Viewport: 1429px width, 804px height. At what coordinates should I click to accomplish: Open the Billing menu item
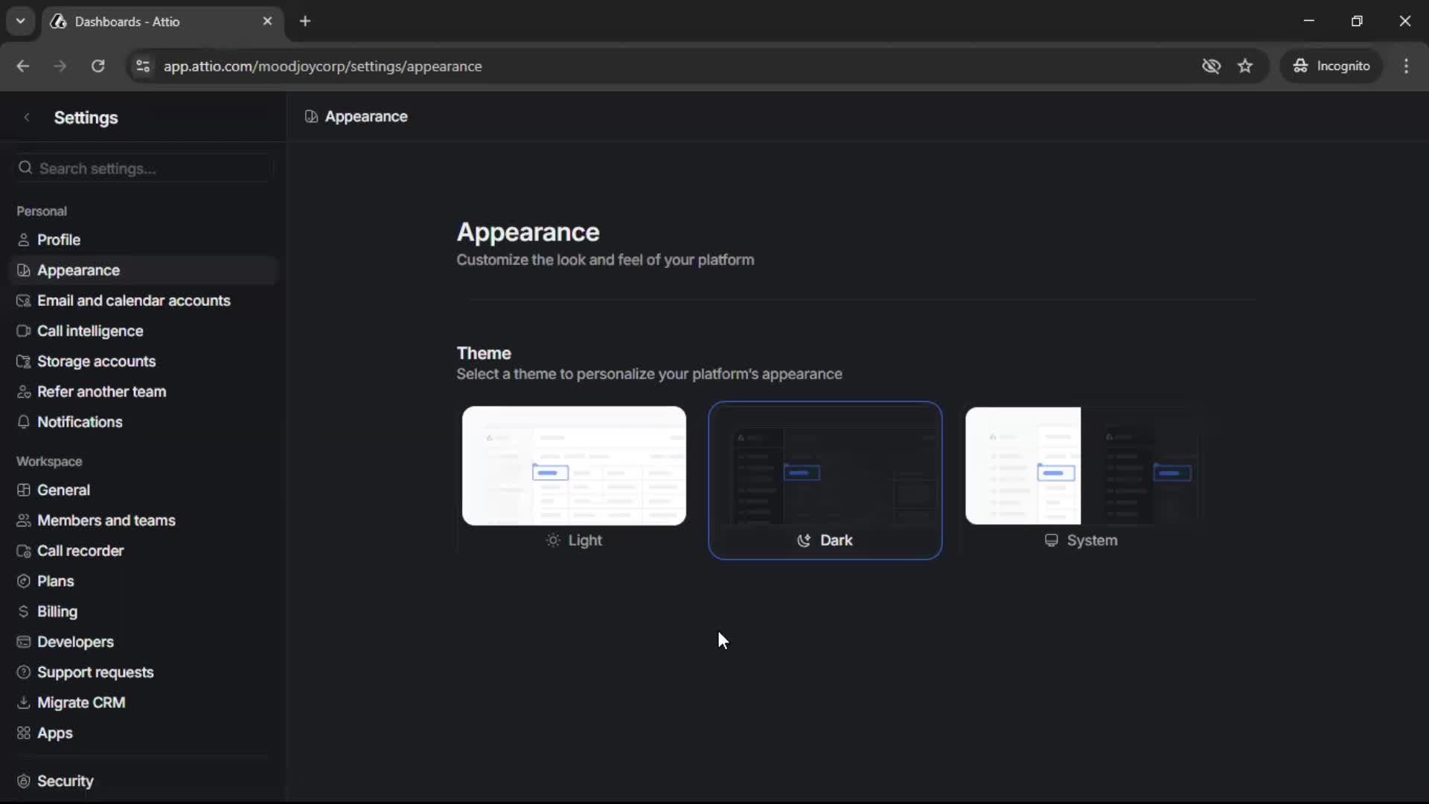[x=56, y=611]
